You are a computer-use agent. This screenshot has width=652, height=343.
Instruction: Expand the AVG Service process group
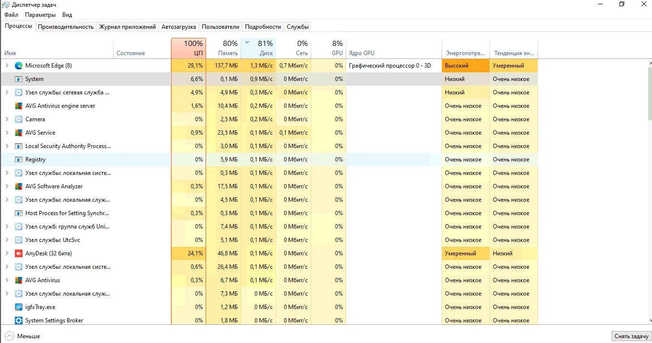(x=7, y=133)
